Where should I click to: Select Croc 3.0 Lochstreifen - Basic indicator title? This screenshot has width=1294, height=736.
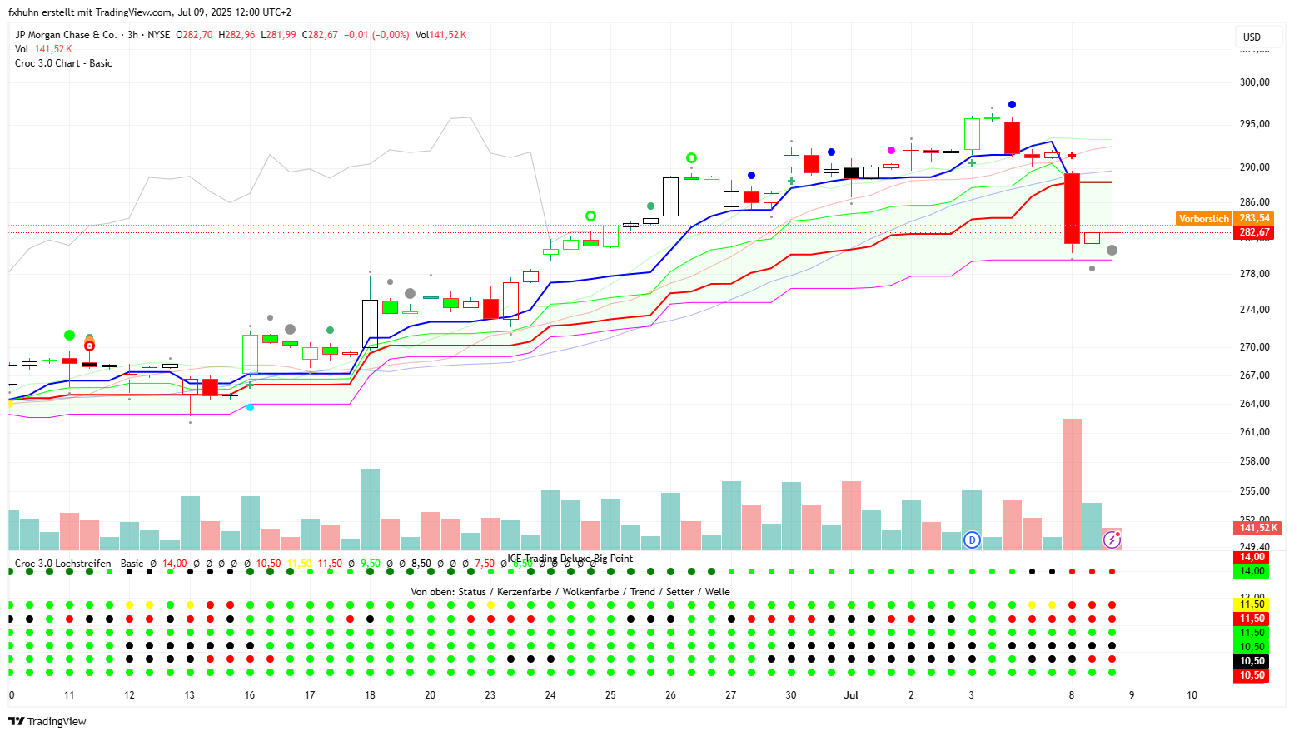coord(79,564)
